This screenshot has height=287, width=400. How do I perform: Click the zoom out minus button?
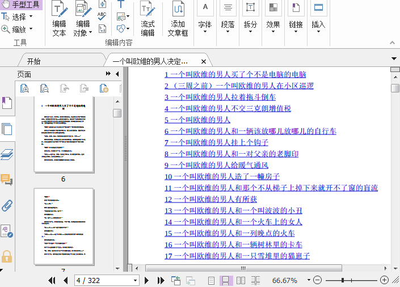tap(317, 280)
